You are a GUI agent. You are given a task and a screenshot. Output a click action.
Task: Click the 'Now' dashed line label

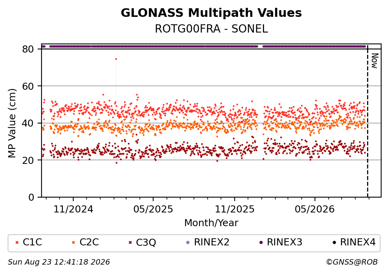pos(375,60)
